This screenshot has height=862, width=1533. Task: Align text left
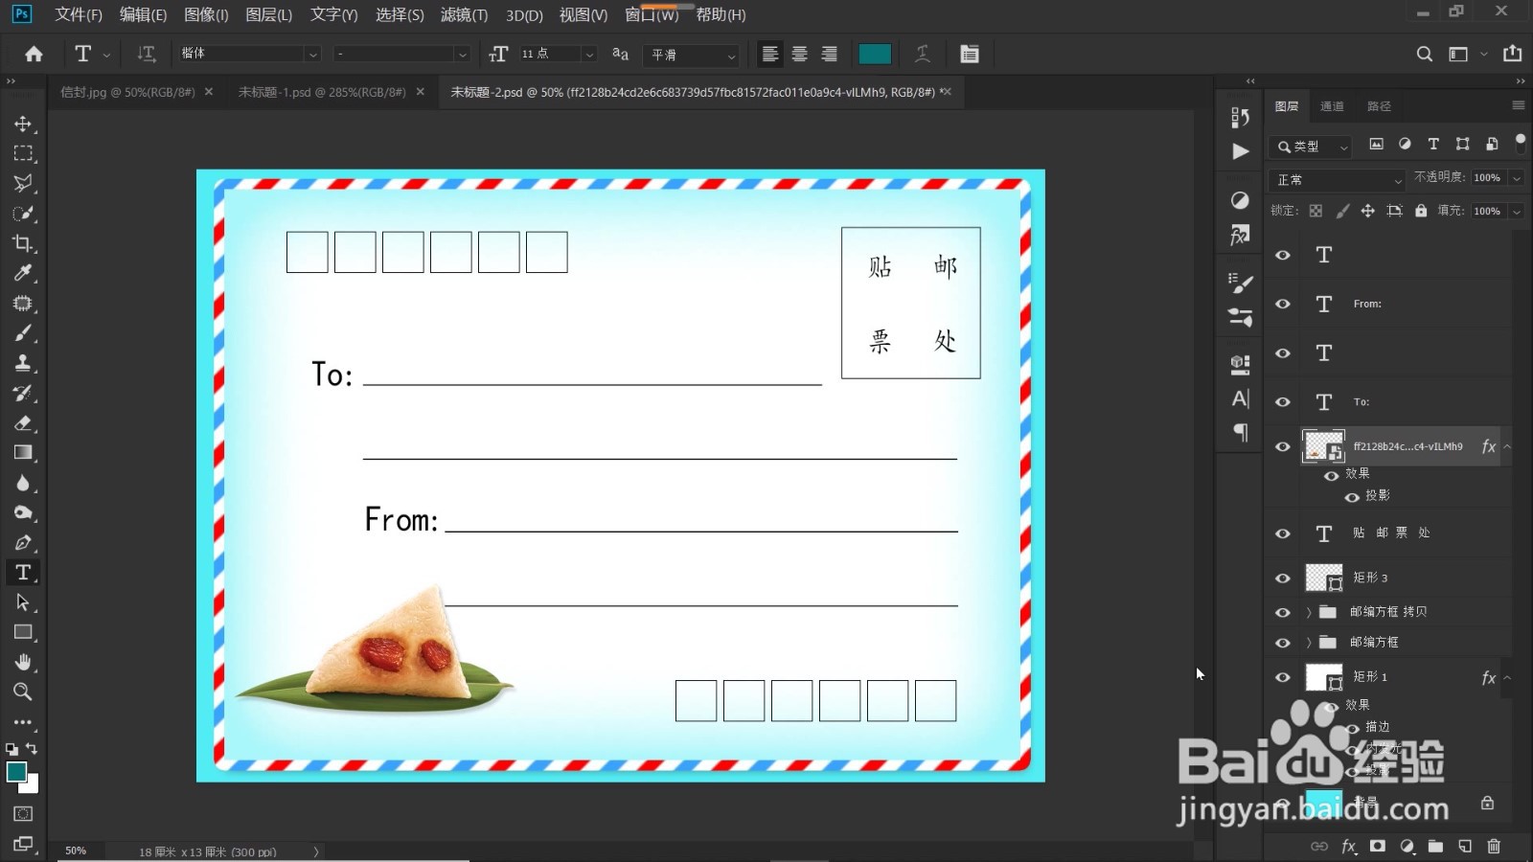[x=769, y=55]
